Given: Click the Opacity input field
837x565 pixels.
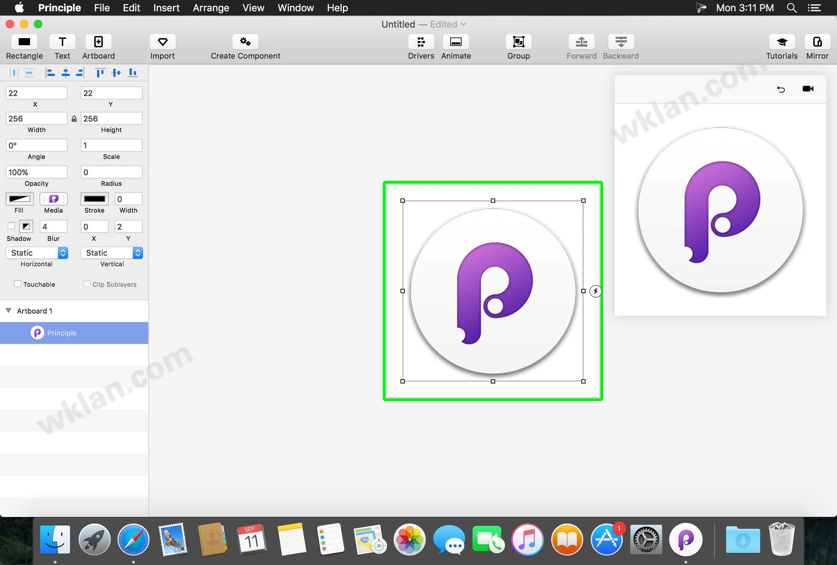Looking at the screenshot, I should [36, 172].
